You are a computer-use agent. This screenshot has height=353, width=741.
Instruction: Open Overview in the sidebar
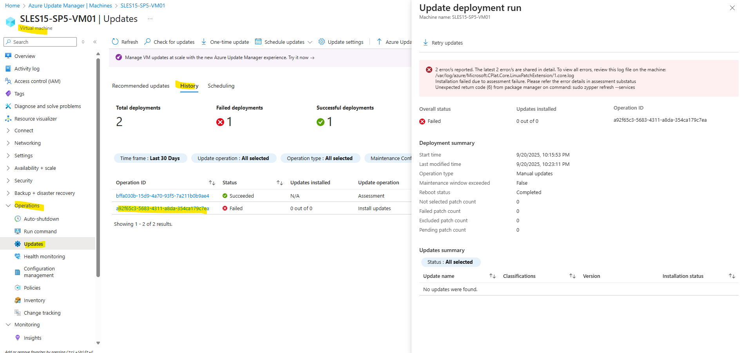tap(25, 56)
